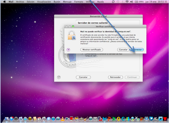Open the Mail application menu
The image size is (169, 123).
(x=11, y=2)
